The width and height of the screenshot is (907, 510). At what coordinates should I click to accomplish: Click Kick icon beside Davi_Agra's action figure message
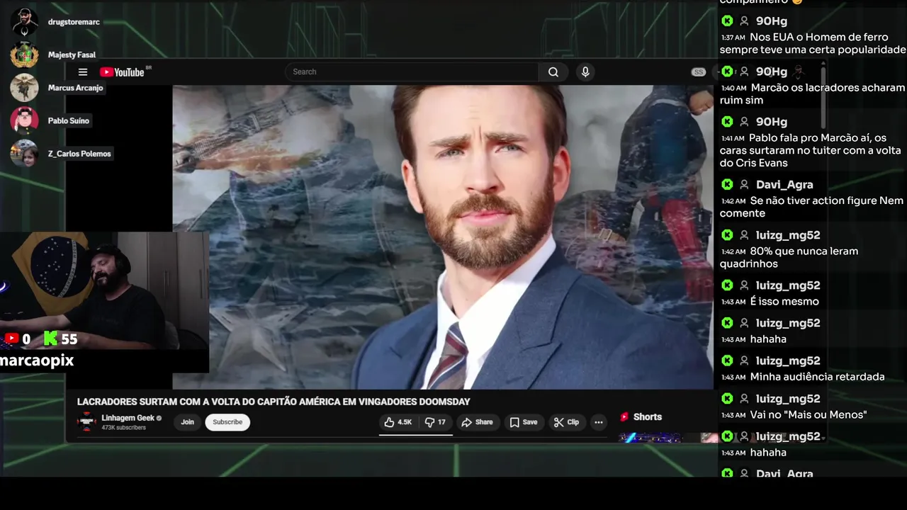[727, 184]
